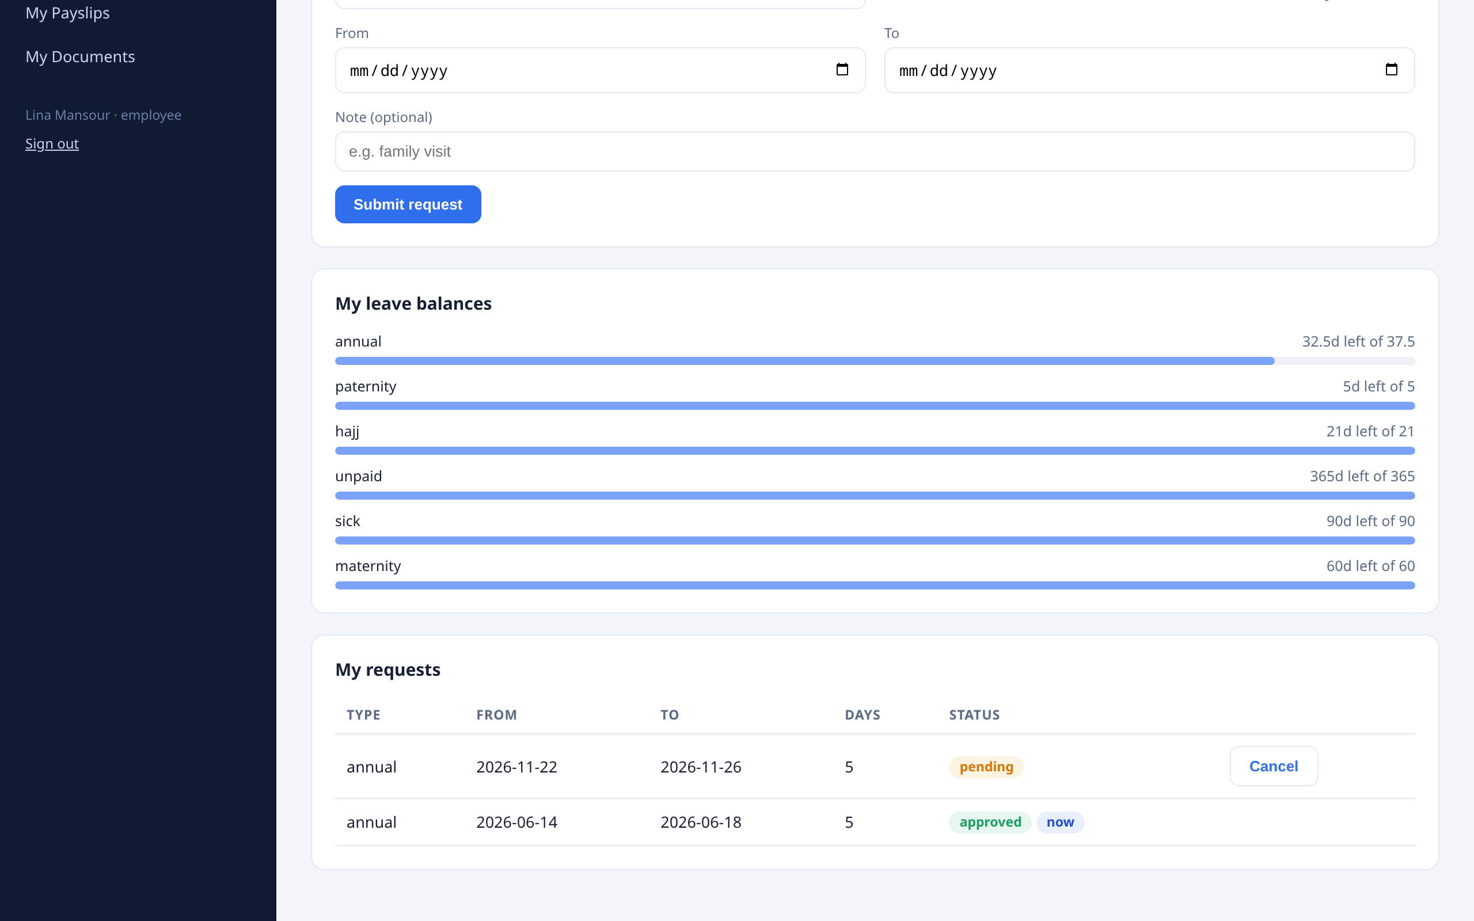Click the hajj leave balance bar
Viewport: 1474px width, 921px height.
click(x=875, y=451)
